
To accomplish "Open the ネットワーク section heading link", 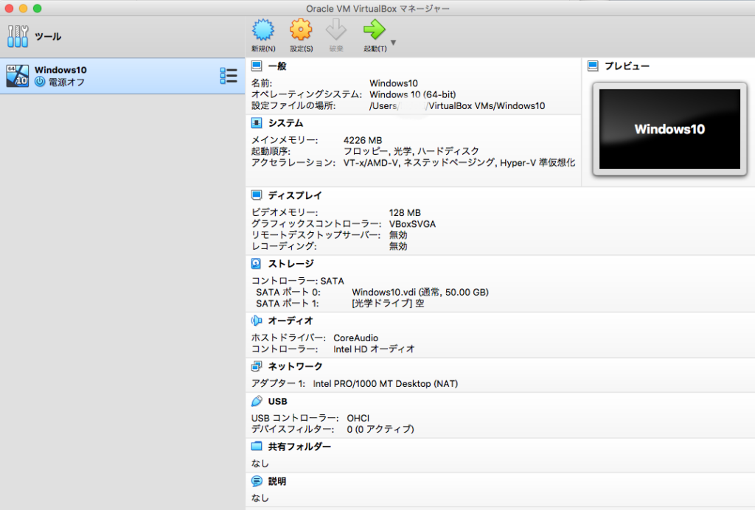I will click(295, 366).
